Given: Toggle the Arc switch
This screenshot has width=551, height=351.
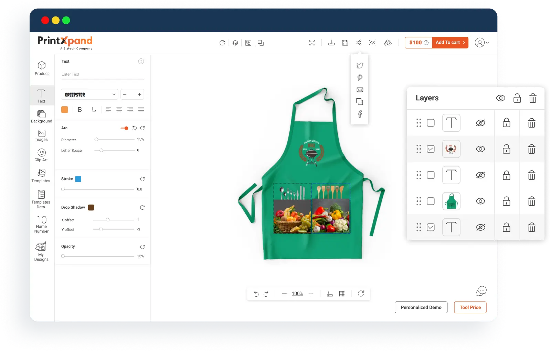Looking at the screenshot, I should click(x=125, y=128).
